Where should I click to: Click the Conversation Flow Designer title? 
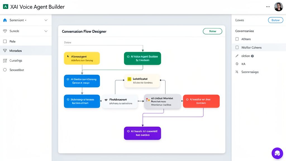(84, 31)
